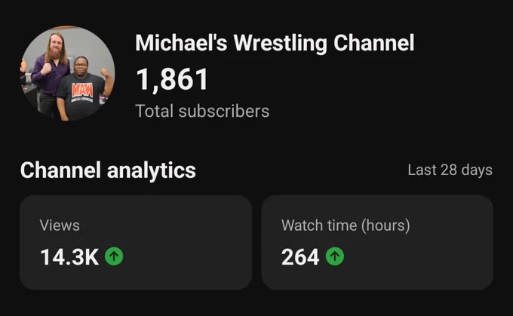Click the MAW shirt logo in avatar
This screenshot has width=513, height=316.
point(82,91)
